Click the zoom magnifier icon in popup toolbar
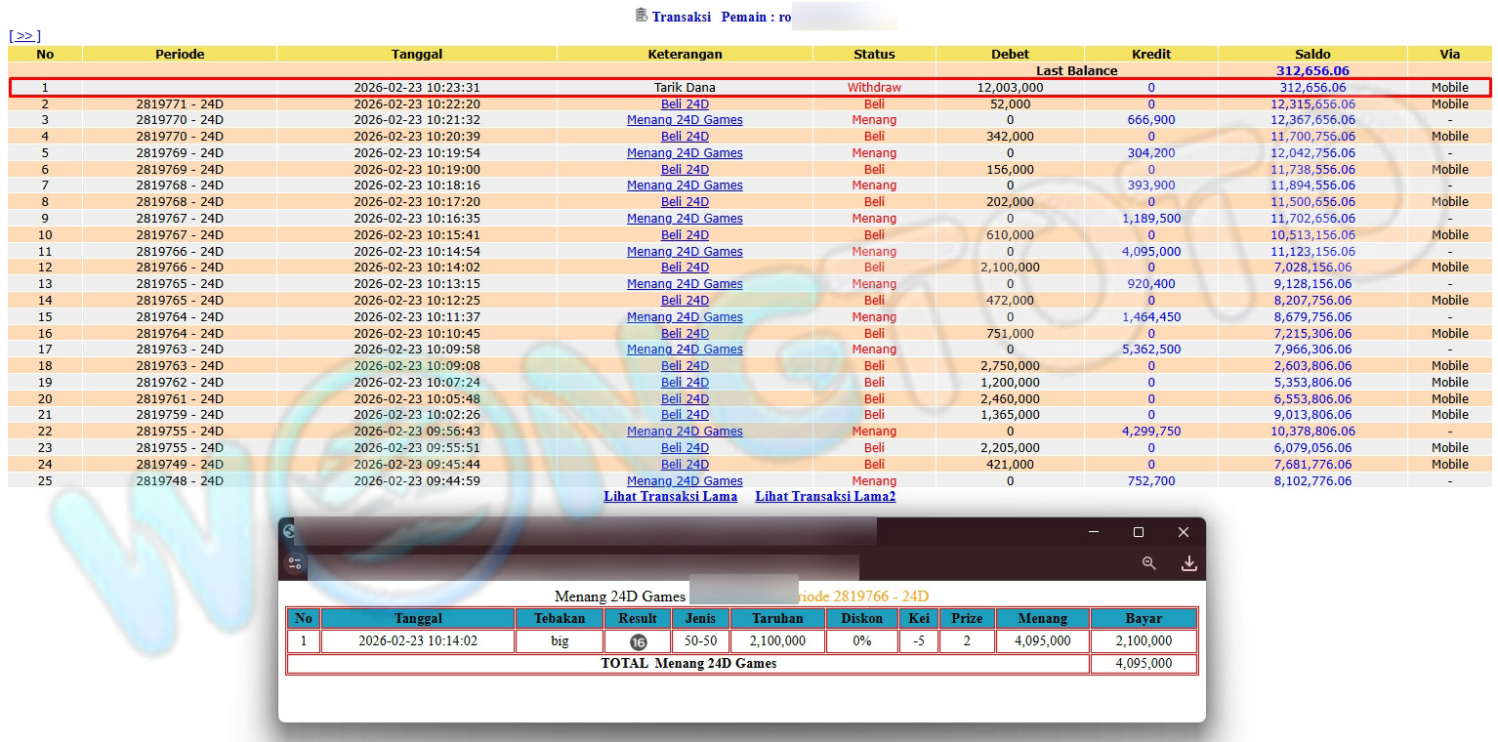 (1149, 563)
